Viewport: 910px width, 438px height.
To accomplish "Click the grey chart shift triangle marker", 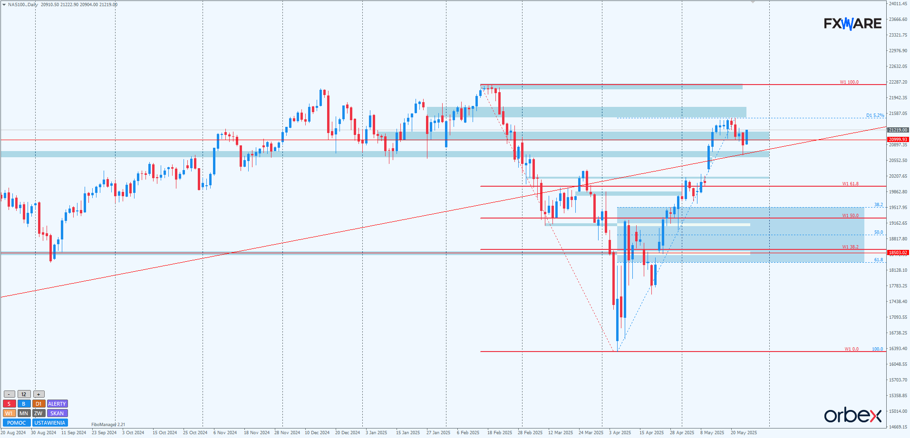I will [753, 2].
